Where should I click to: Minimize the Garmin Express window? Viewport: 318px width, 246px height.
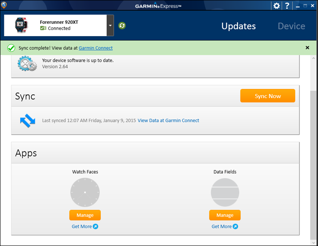point(297,6)
